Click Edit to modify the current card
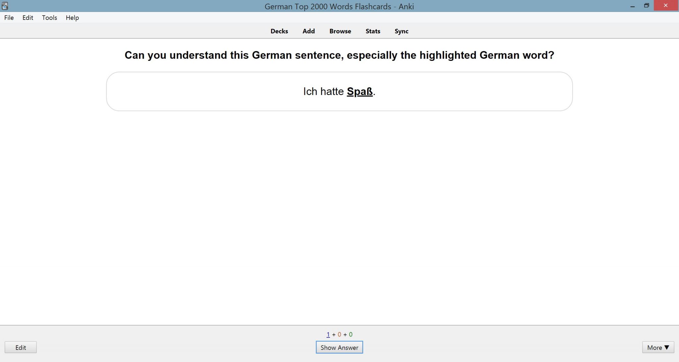Screen dimensions: 679x362 [21, 347]
